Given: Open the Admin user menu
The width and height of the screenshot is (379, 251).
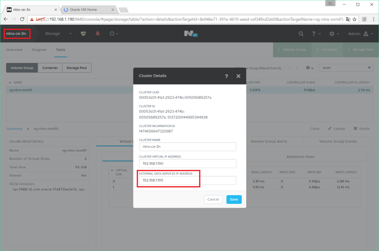Looking at the screenshot, I should tap(360, 34).
